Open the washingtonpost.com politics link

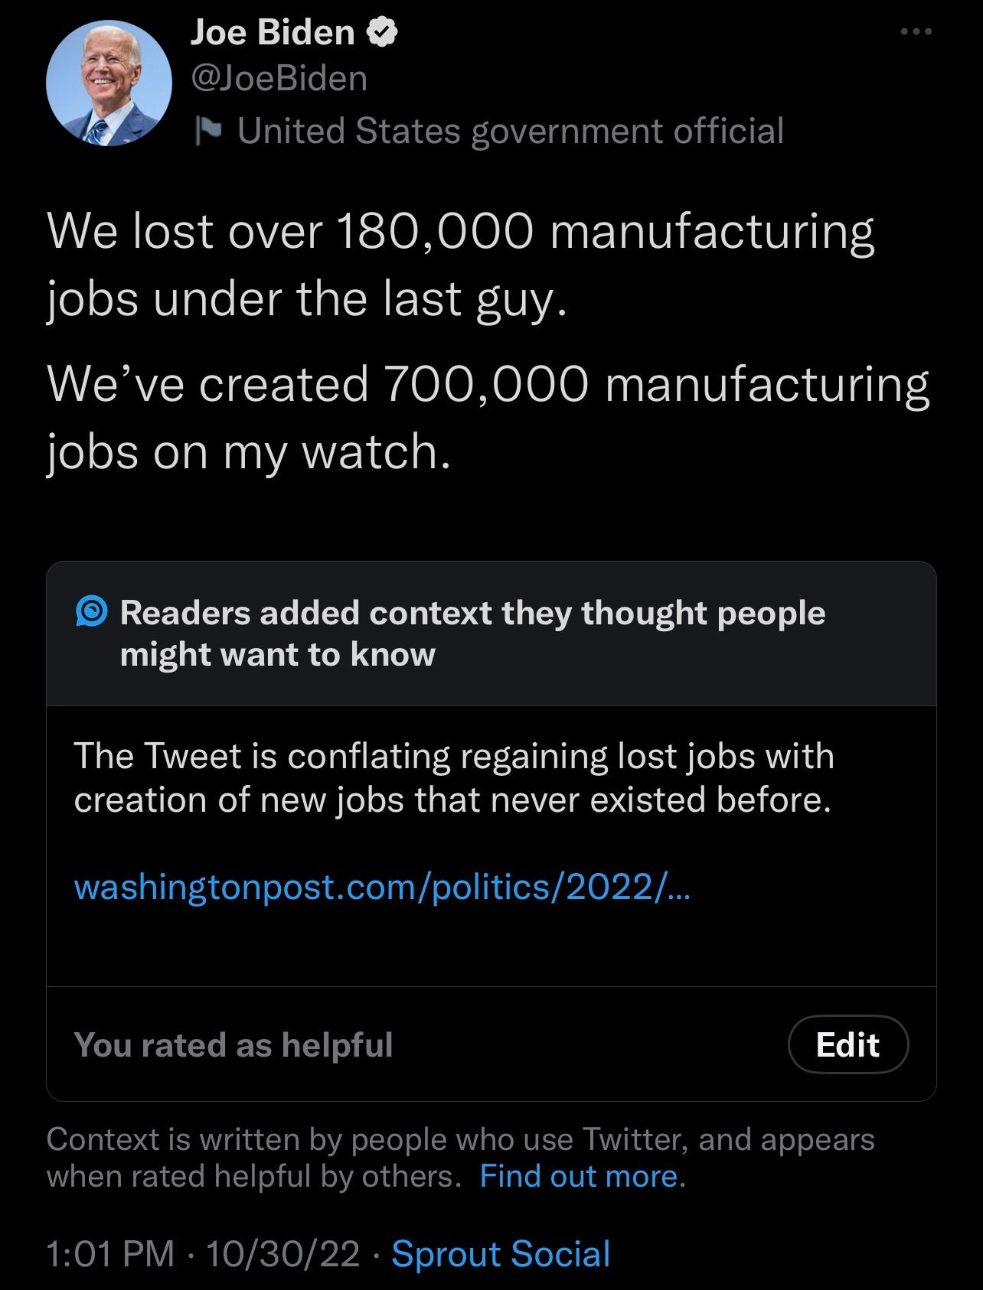[x=382, y=887]
